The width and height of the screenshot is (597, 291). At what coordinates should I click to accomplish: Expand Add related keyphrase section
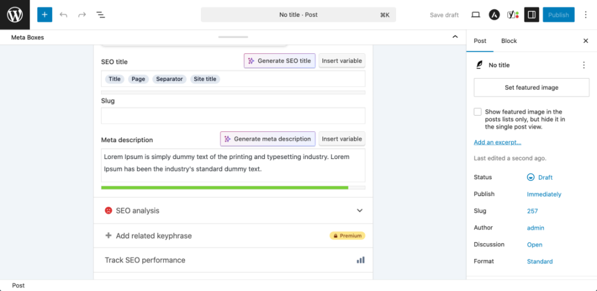233,236
